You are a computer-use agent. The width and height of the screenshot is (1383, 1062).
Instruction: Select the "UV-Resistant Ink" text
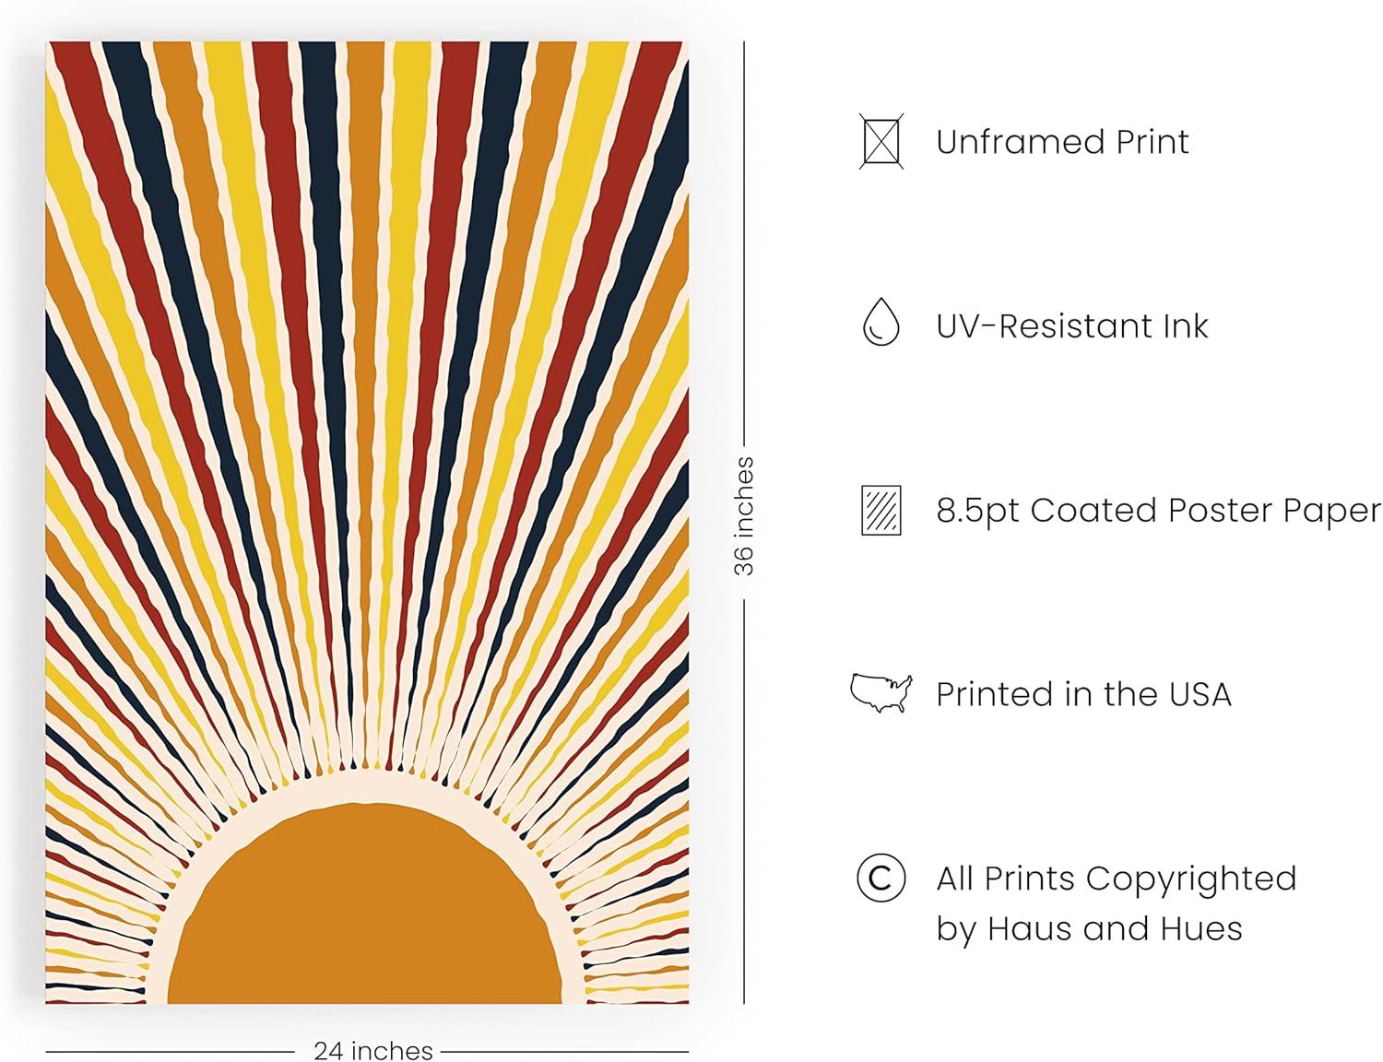[1071, 326]
